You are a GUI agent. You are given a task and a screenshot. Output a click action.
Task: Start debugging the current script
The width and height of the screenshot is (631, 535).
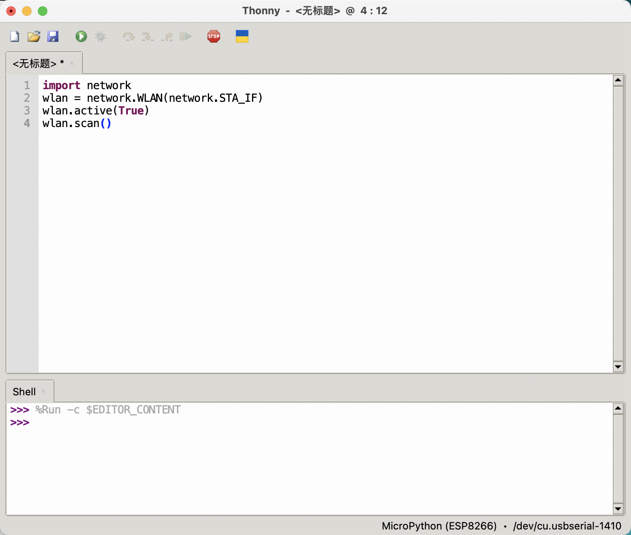[x=101, y=36]
